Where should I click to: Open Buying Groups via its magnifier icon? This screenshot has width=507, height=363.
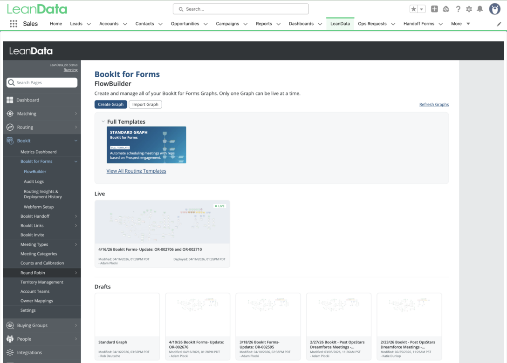(x=10, y=325)
